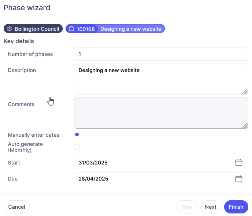Click the Number of phases field
The image size is (252, 216).
pyautogui.click(x=161, y=54)
